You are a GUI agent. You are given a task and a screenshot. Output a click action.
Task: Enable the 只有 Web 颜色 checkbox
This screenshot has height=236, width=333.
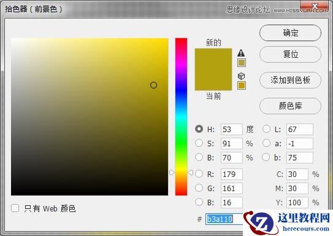click(15, 208)
